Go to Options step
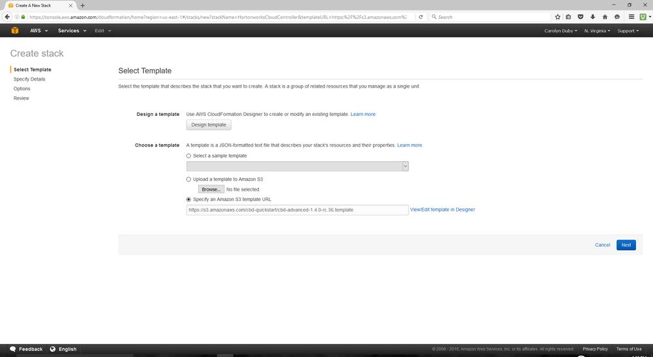Image resolution: width=653 pixels, height=357 pixels. pos(22,89)
